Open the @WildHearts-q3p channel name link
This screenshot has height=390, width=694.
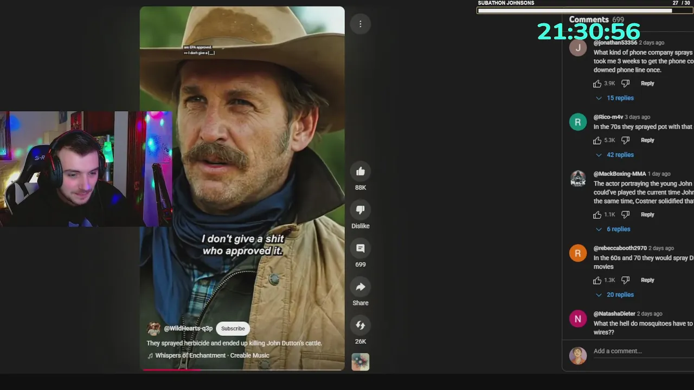(x=188, y=328)
